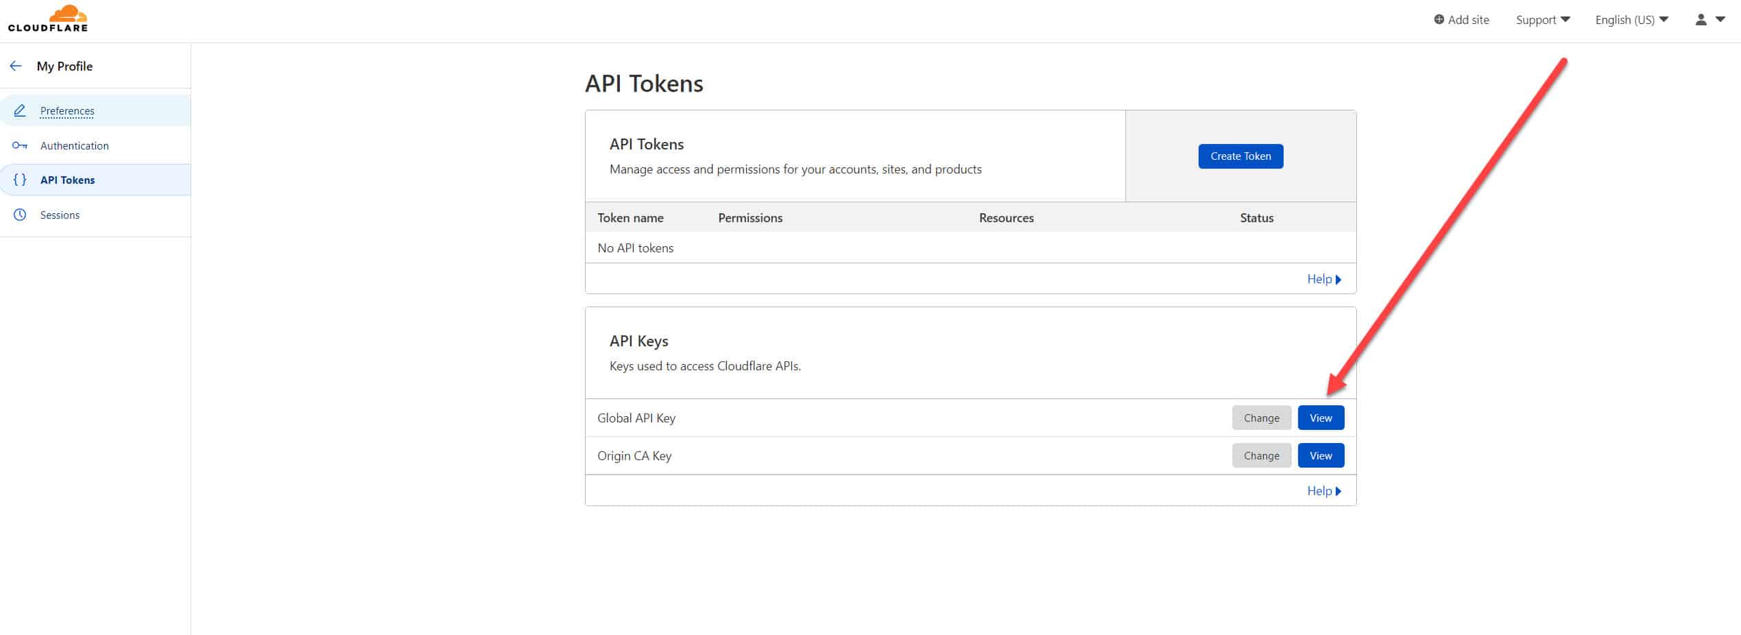View the Global API Key
Viewport: 1741px width, 635px height.
pos(1321,418)
